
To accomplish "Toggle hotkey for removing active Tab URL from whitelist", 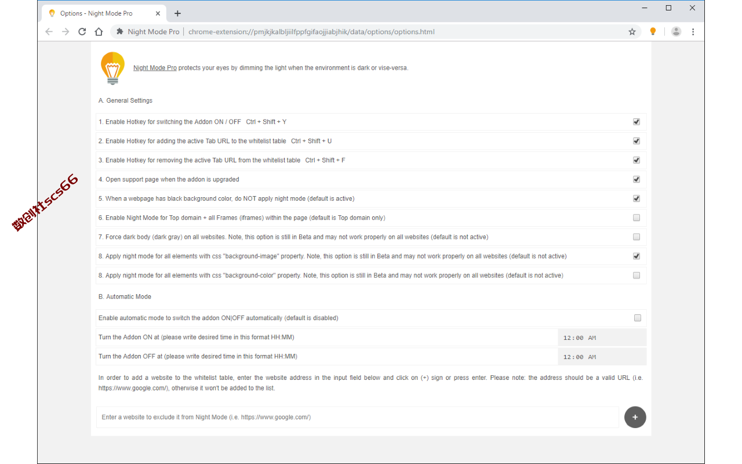I will point(636,160).
